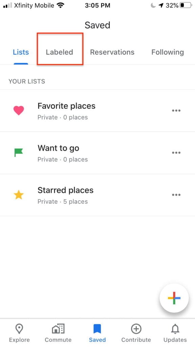Tap the green flag Want to go icon

19,152
